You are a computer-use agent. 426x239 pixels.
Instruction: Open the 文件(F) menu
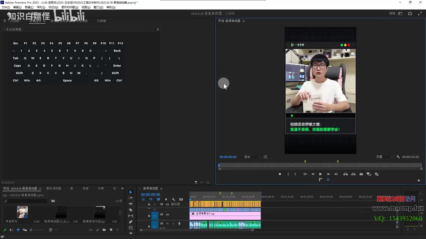6,7
